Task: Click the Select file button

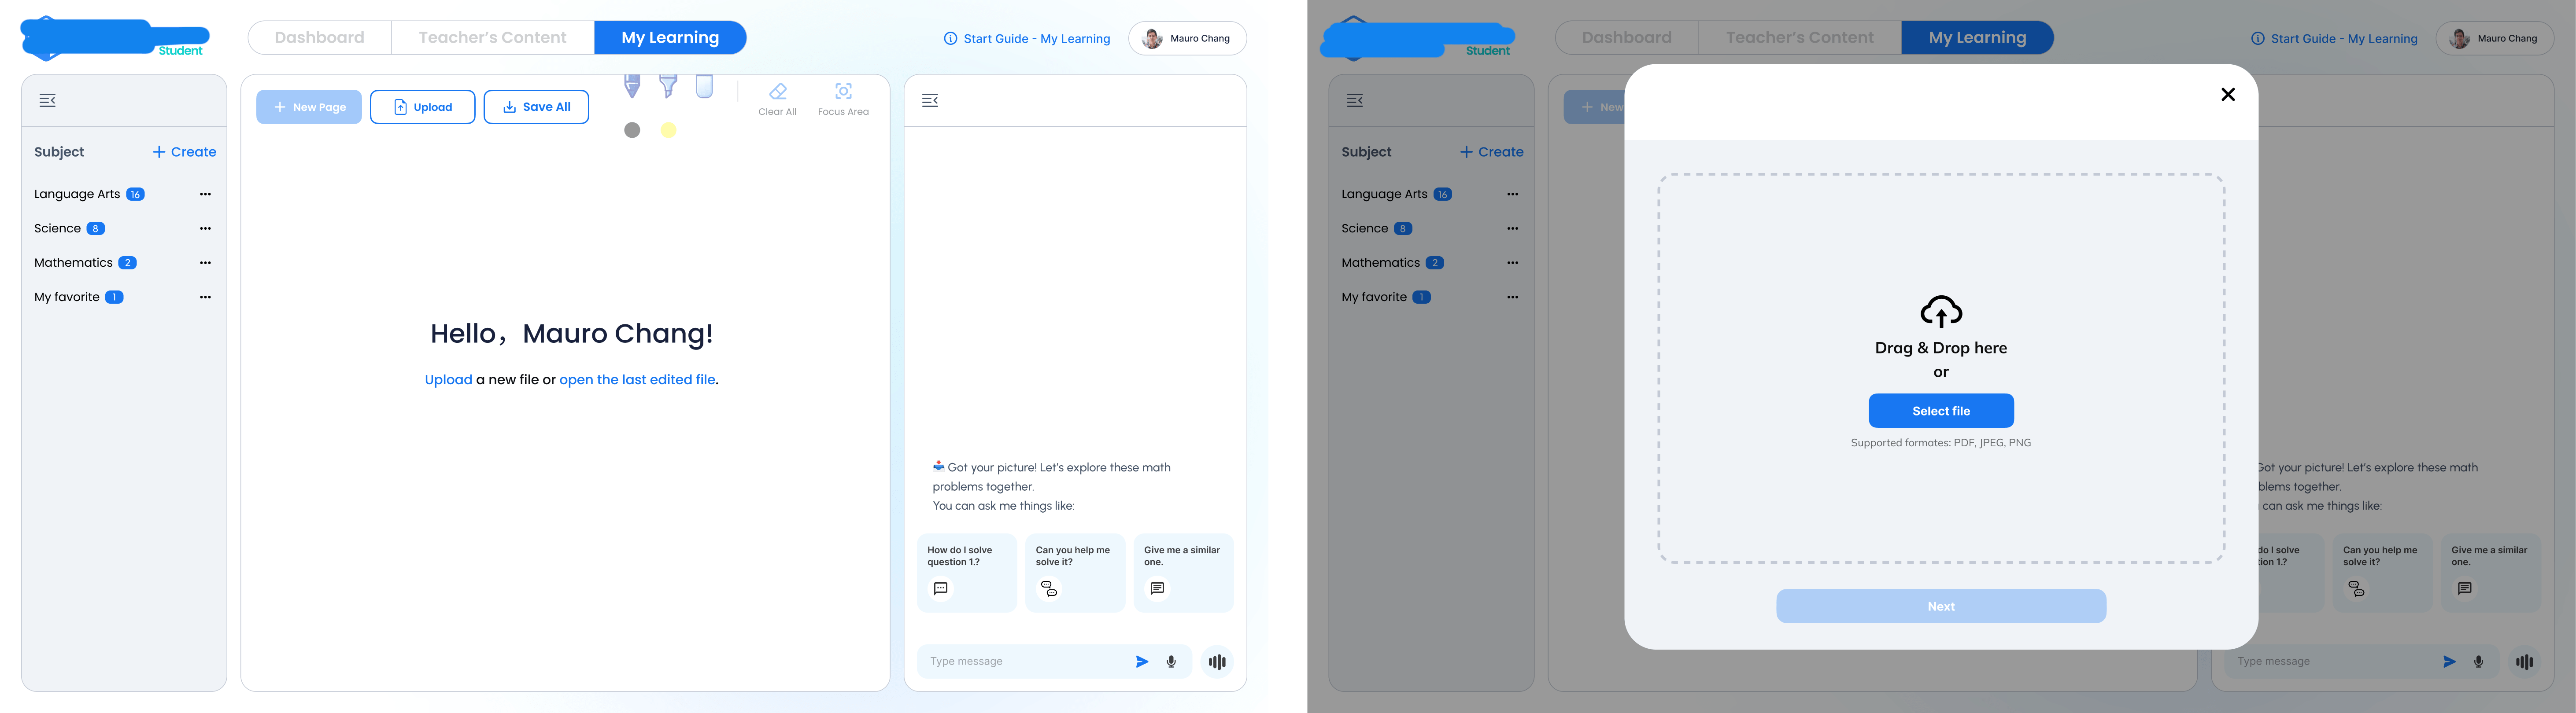Action: click(x=1941, y=411)
